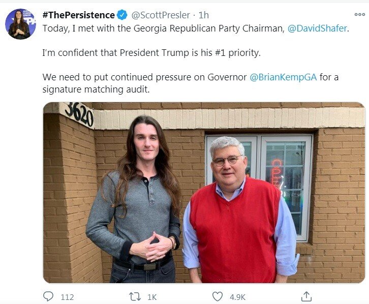Click the 1K retweet count
The height and width of the screenshot is (304, 369).
point(152,297)
